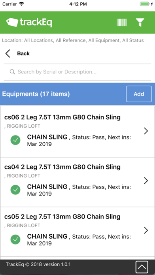Tap the green pass checkmark for cs04

(15, 190)
